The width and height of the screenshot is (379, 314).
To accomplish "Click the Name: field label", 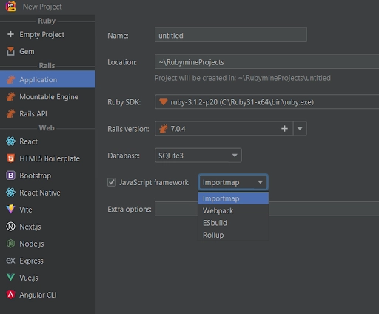I will (118, 36).
